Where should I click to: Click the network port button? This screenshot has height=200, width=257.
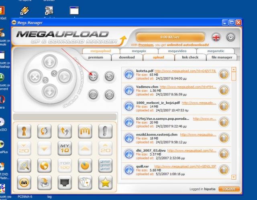click(65, 182)
